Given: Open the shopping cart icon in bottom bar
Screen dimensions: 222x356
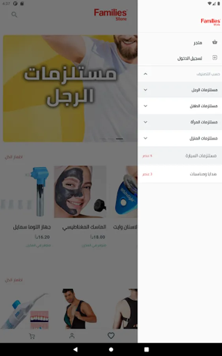Looking at the screenshot, I should click(32, 336).
